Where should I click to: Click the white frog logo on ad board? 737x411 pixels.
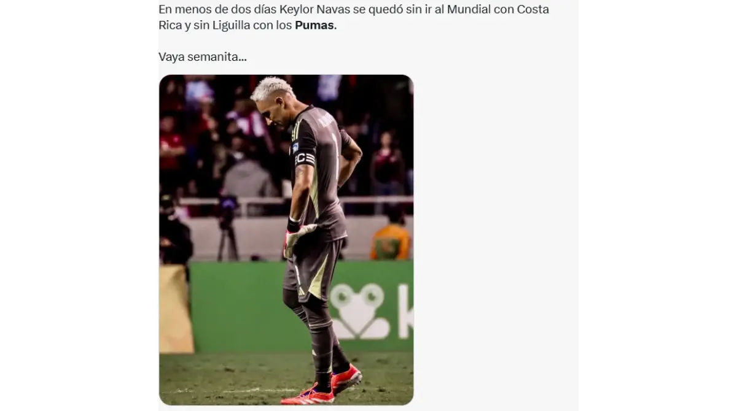click(x=359, y=312)
